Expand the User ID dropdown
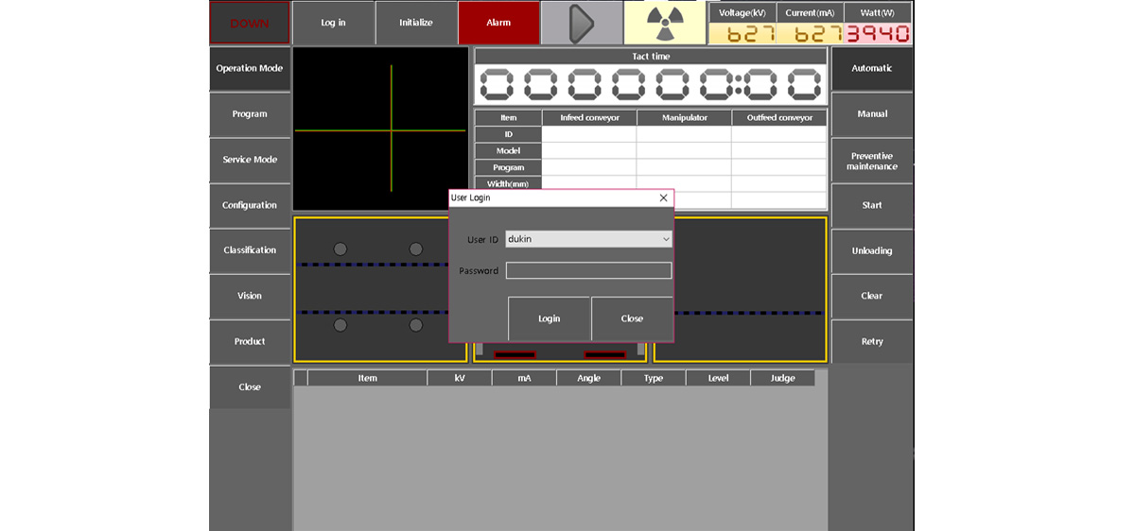Viewport: 1135px width, 531px height. (666, 239)
